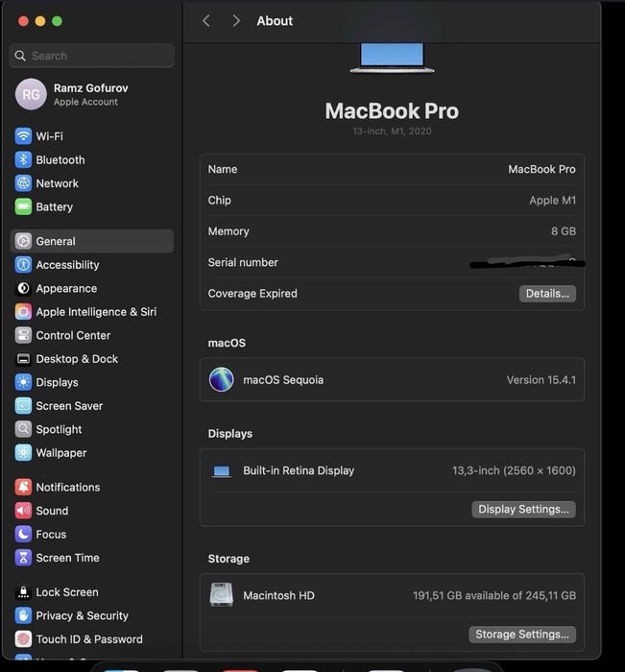Viewport: 625px width, 672px height.
Task: Open the Accessibility icon
Action: 23,265
